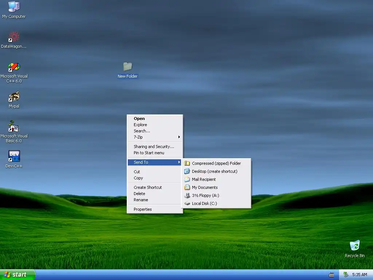Choose Explore from the context menu
This screenshot has width=373, height=280.
(155, 125)
